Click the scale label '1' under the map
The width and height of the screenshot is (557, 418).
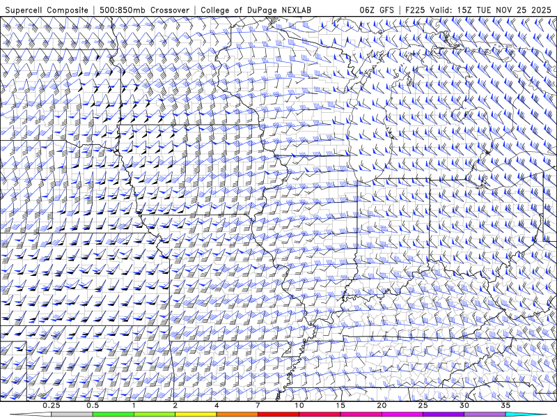coord(134,405)
